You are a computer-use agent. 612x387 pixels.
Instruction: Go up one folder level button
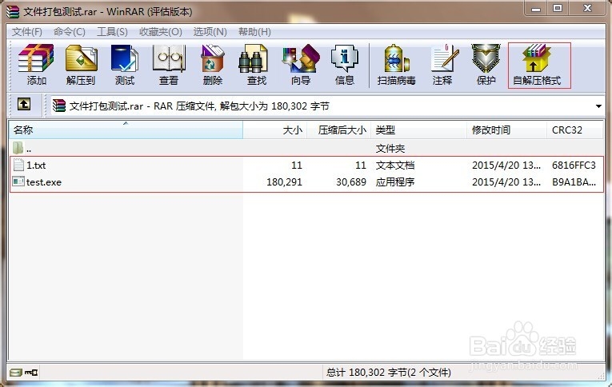pos(24,104)
